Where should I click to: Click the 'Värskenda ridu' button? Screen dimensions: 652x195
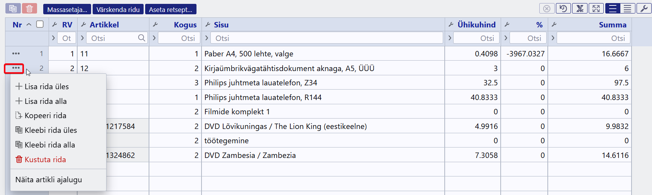point(118,9)
